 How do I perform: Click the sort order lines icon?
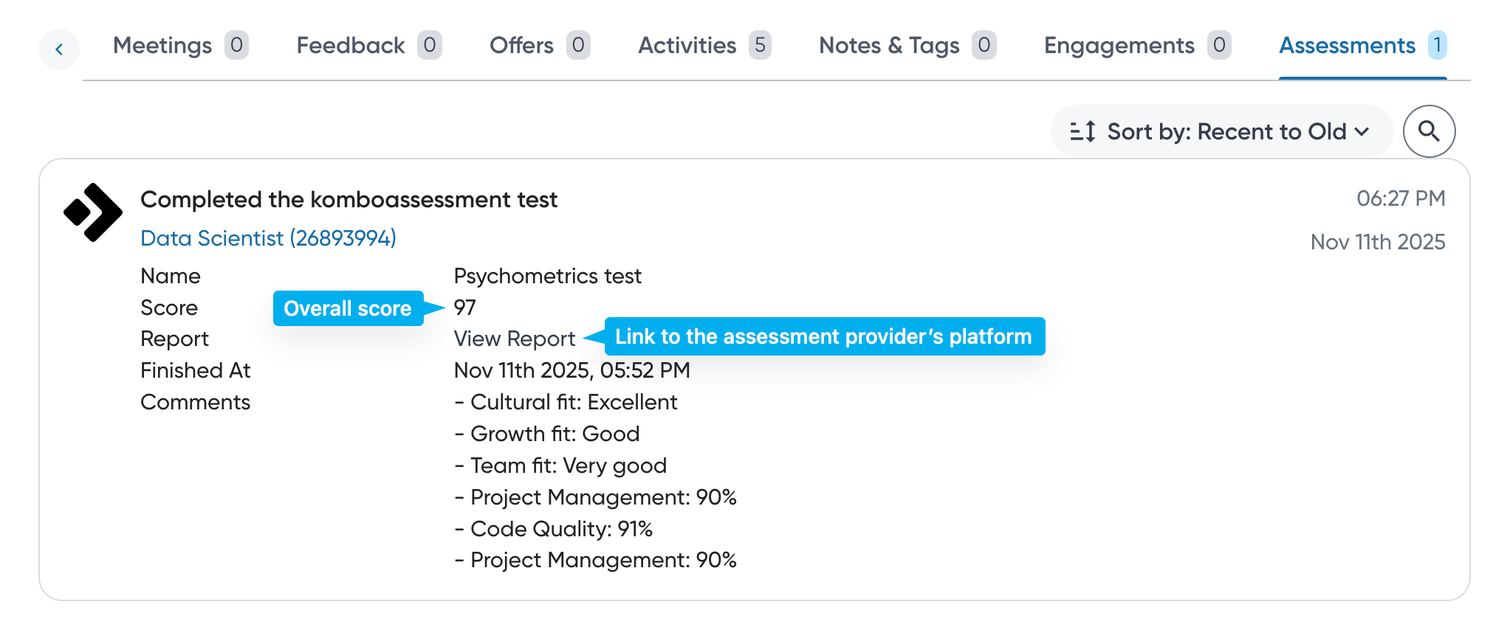coord(1082,131)
